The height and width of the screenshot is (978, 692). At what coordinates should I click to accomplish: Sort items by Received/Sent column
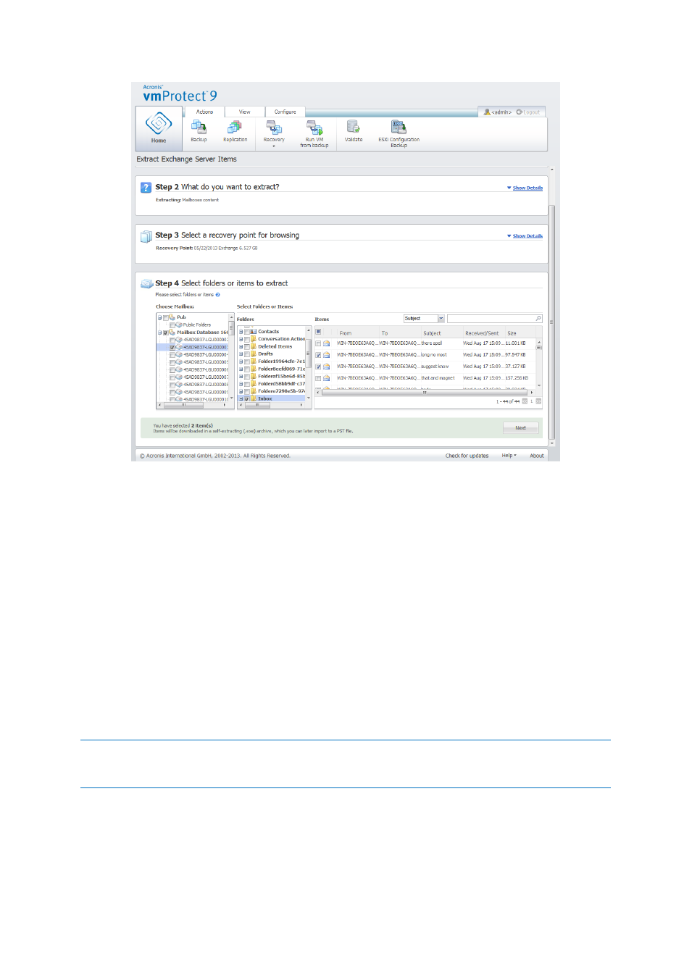coord(482,333)
